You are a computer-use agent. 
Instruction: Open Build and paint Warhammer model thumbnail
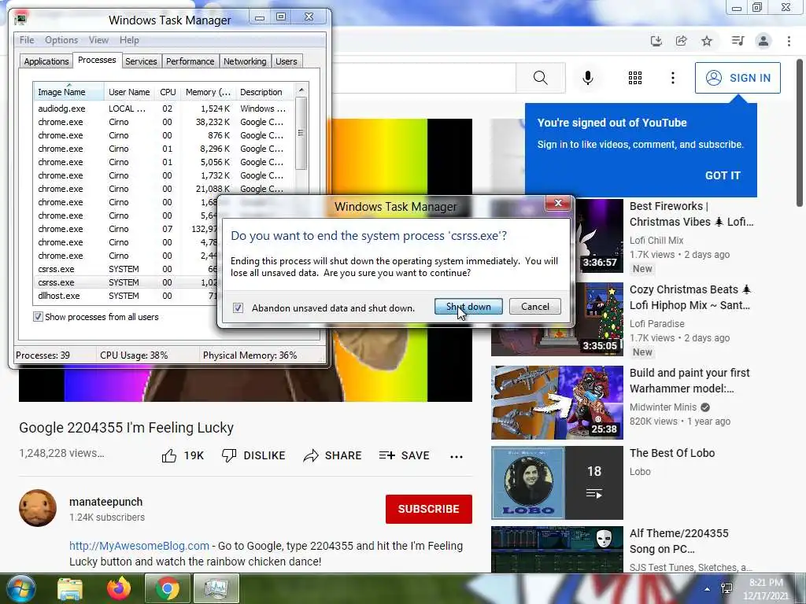click(556, 403)
